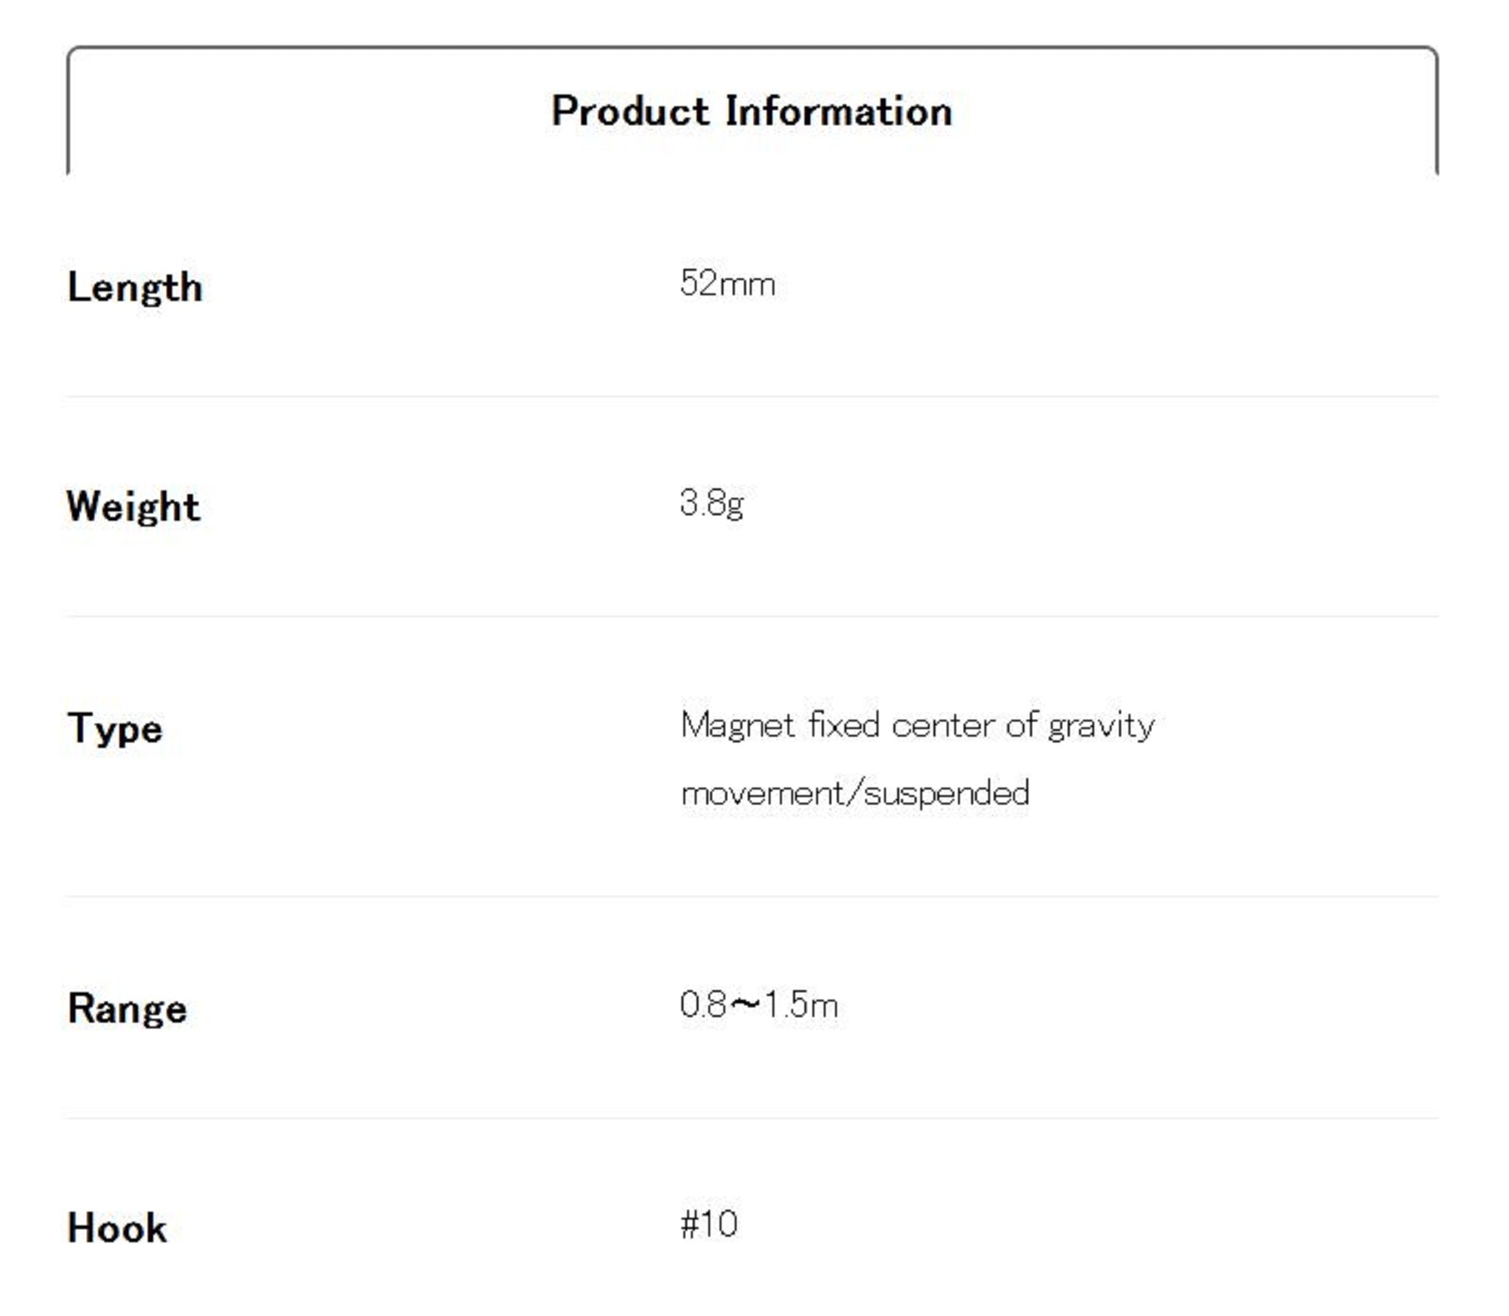Viewport: 1509px width, 1316px height.
Task: Select the #10 hook size value
Action: tap(708, 1224)
